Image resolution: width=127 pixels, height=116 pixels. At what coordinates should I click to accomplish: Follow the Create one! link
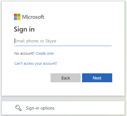click(x=45, y=54)
